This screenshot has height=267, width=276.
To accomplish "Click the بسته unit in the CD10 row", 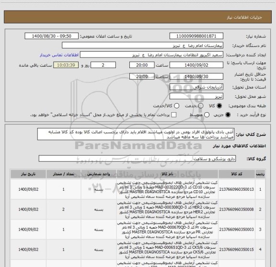I will point(99,190).
